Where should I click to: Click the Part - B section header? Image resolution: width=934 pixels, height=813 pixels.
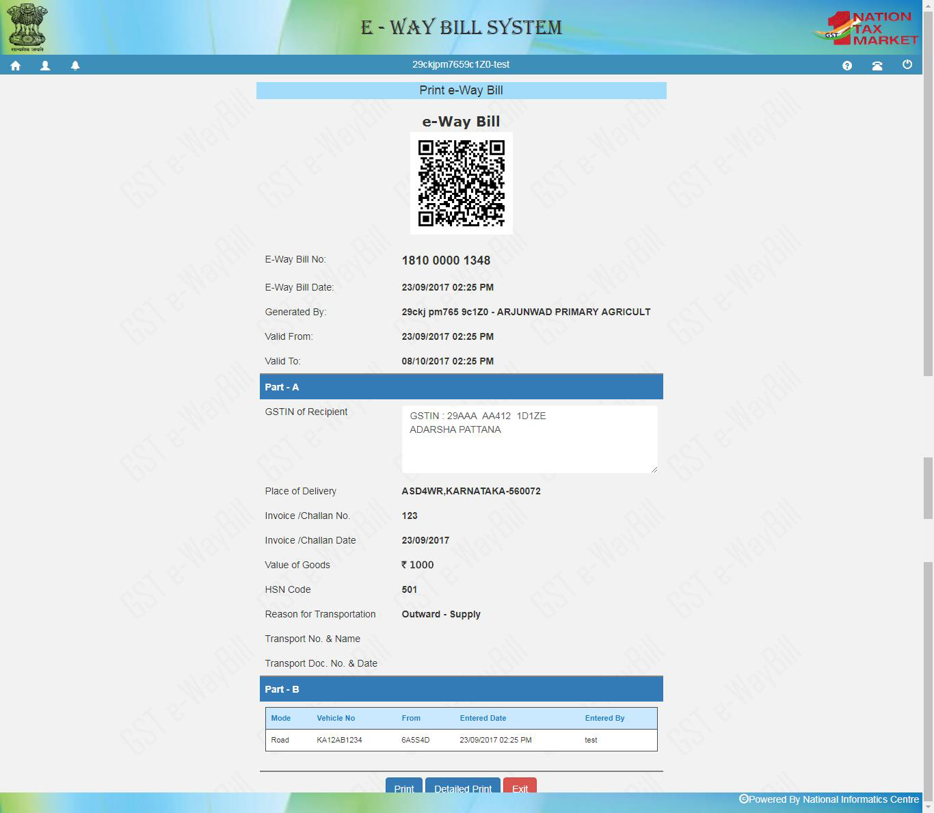(x=461, y=689)
